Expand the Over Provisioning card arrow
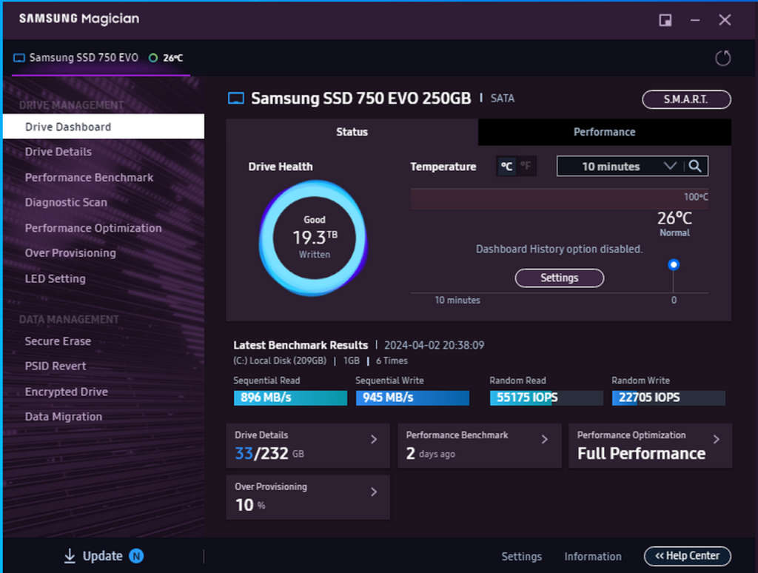 click(374, 492)
